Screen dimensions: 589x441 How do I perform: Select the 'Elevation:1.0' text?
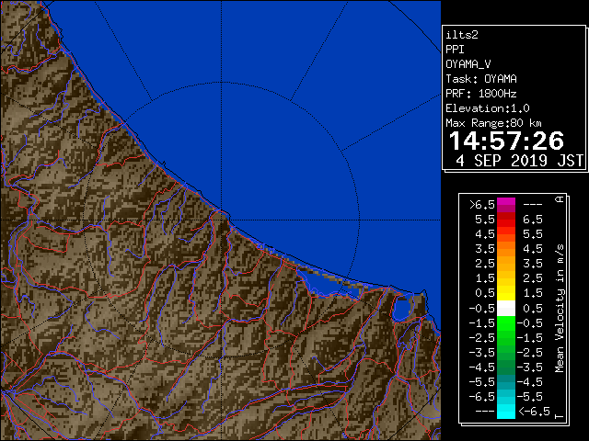pyautogui.click(x=488, y=108)
